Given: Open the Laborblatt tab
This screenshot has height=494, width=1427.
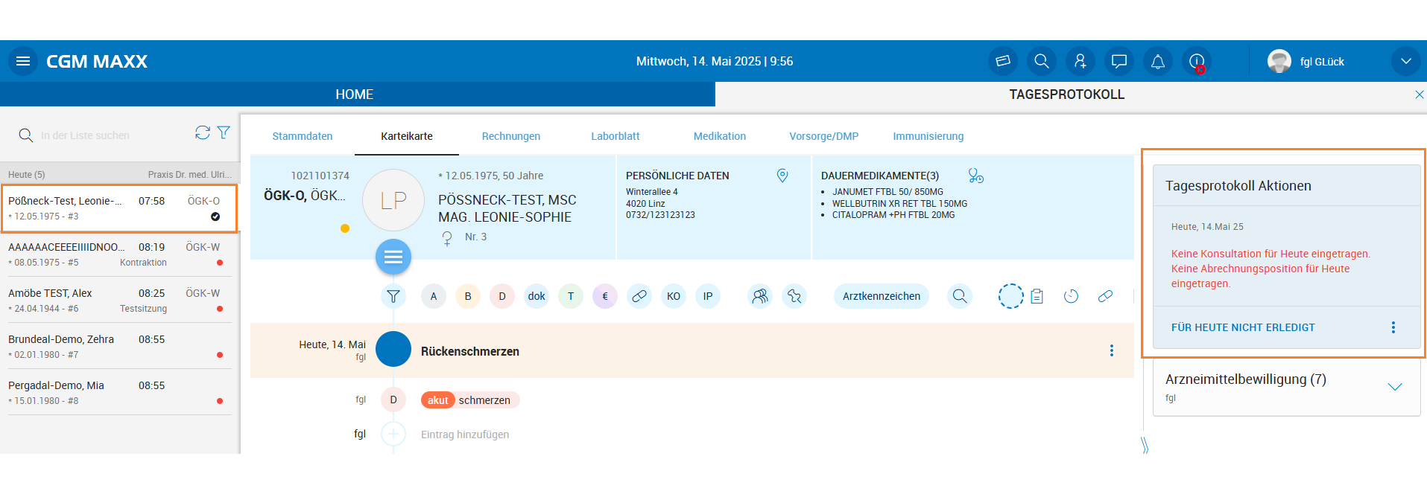Looking at the screenshot, I should point(615,136).
